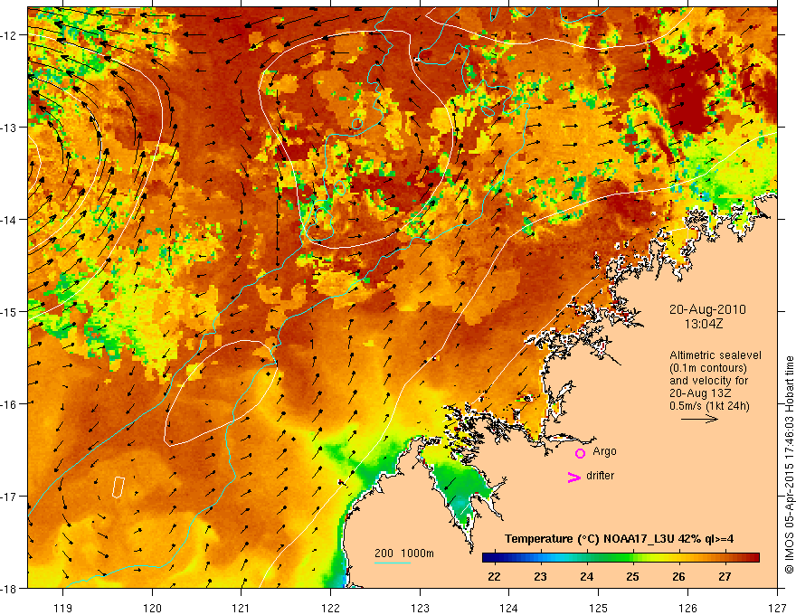Click the longitude axis label "119"
796x615 pixels.
(63, 609)
